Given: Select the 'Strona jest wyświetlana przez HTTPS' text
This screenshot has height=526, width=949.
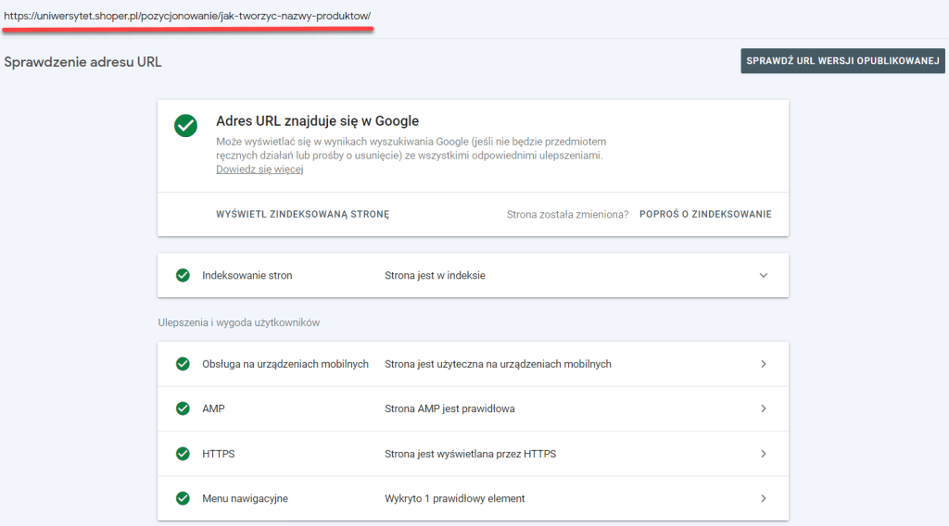Looking at the screenshot, I should [470, 454].
